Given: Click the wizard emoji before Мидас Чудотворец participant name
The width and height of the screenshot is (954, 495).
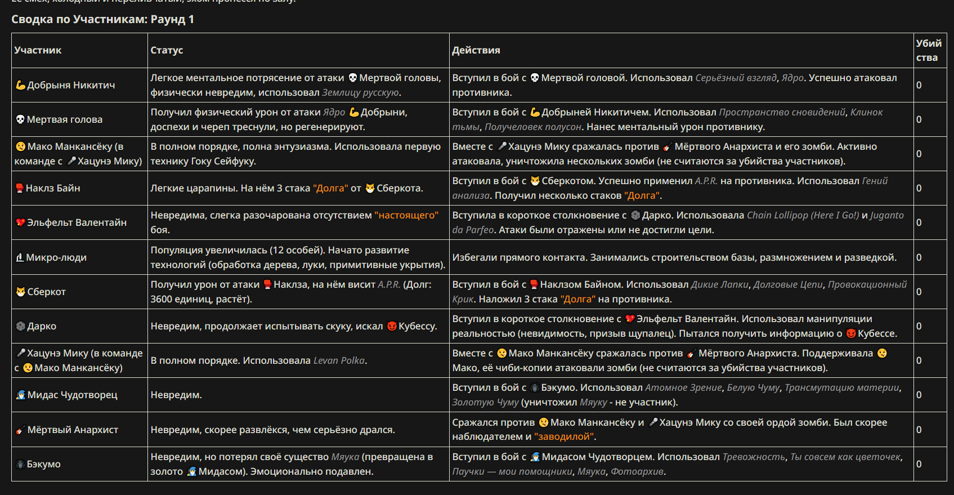Looking at the screenshot, I should click(x=21, y=395).
